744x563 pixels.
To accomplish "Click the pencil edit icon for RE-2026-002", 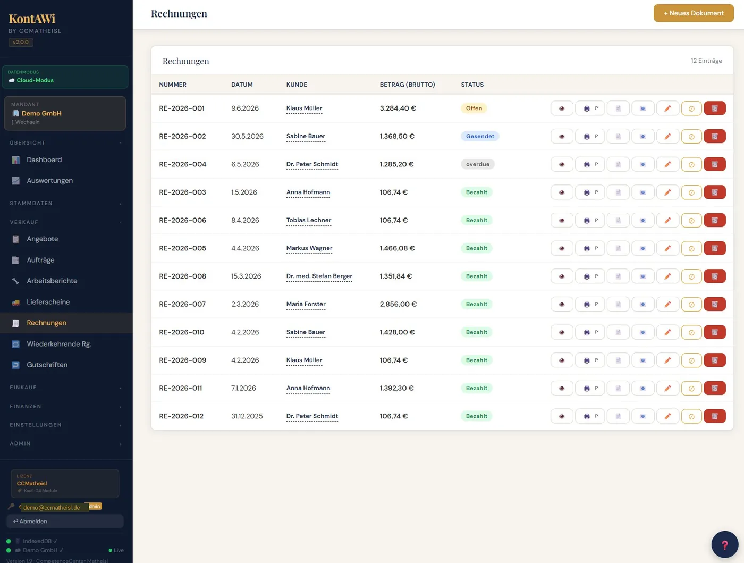I will [x=667, y=137].
